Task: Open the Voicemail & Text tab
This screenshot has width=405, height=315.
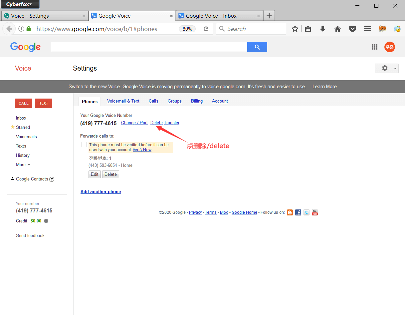Action: (123, 101)
